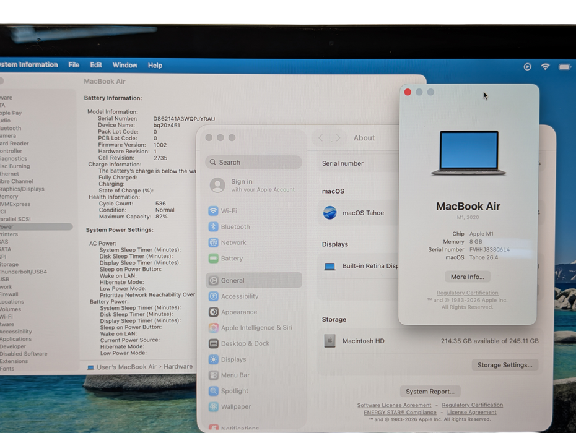Image resolution: width=576 pixels, height=433 pixels.
Task: Click the Serial number row in About pane
Action: 359,164
